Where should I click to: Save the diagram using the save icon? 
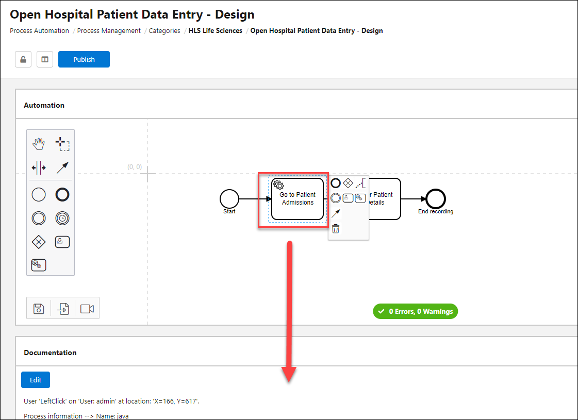click(38, 308)
